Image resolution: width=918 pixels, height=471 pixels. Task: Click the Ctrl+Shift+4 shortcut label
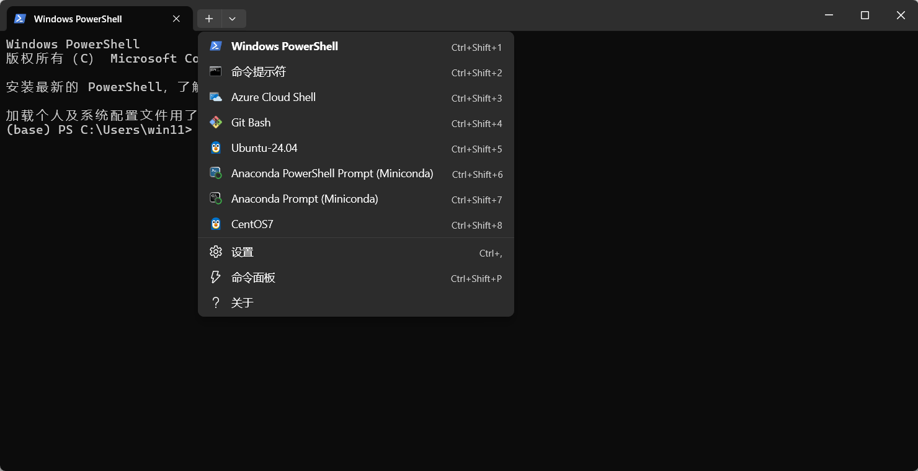click(x=476, y=124)
